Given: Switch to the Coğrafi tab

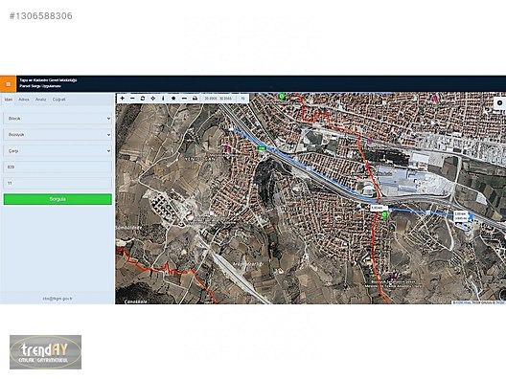Looking at the screenshot, I should click(59, 100).
